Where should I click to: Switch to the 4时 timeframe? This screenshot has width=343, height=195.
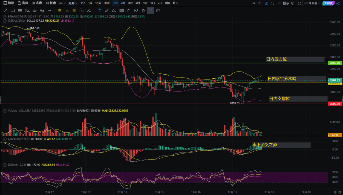(x=137, y=3)
